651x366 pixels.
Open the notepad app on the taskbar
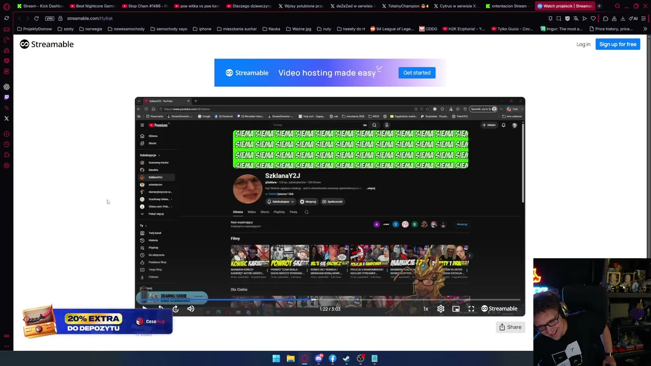[x=374, y=358]
